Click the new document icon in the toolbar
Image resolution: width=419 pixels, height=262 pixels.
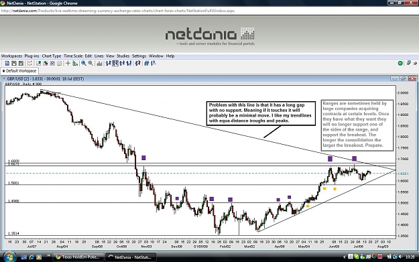coord(7,63)
